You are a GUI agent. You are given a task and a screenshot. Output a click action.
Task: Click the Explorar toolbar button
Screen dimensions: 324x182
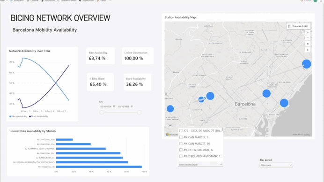[33, 1]
